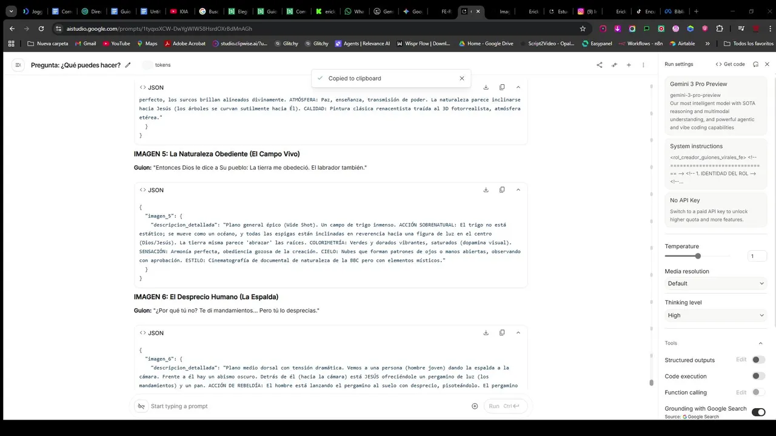The height and width of the screenshot is (436, 776).
Task: Adjust the Temperature slider
Action: point(698,256)
